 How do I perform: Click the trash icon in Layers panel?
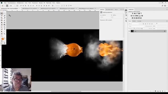click(165, 91)
